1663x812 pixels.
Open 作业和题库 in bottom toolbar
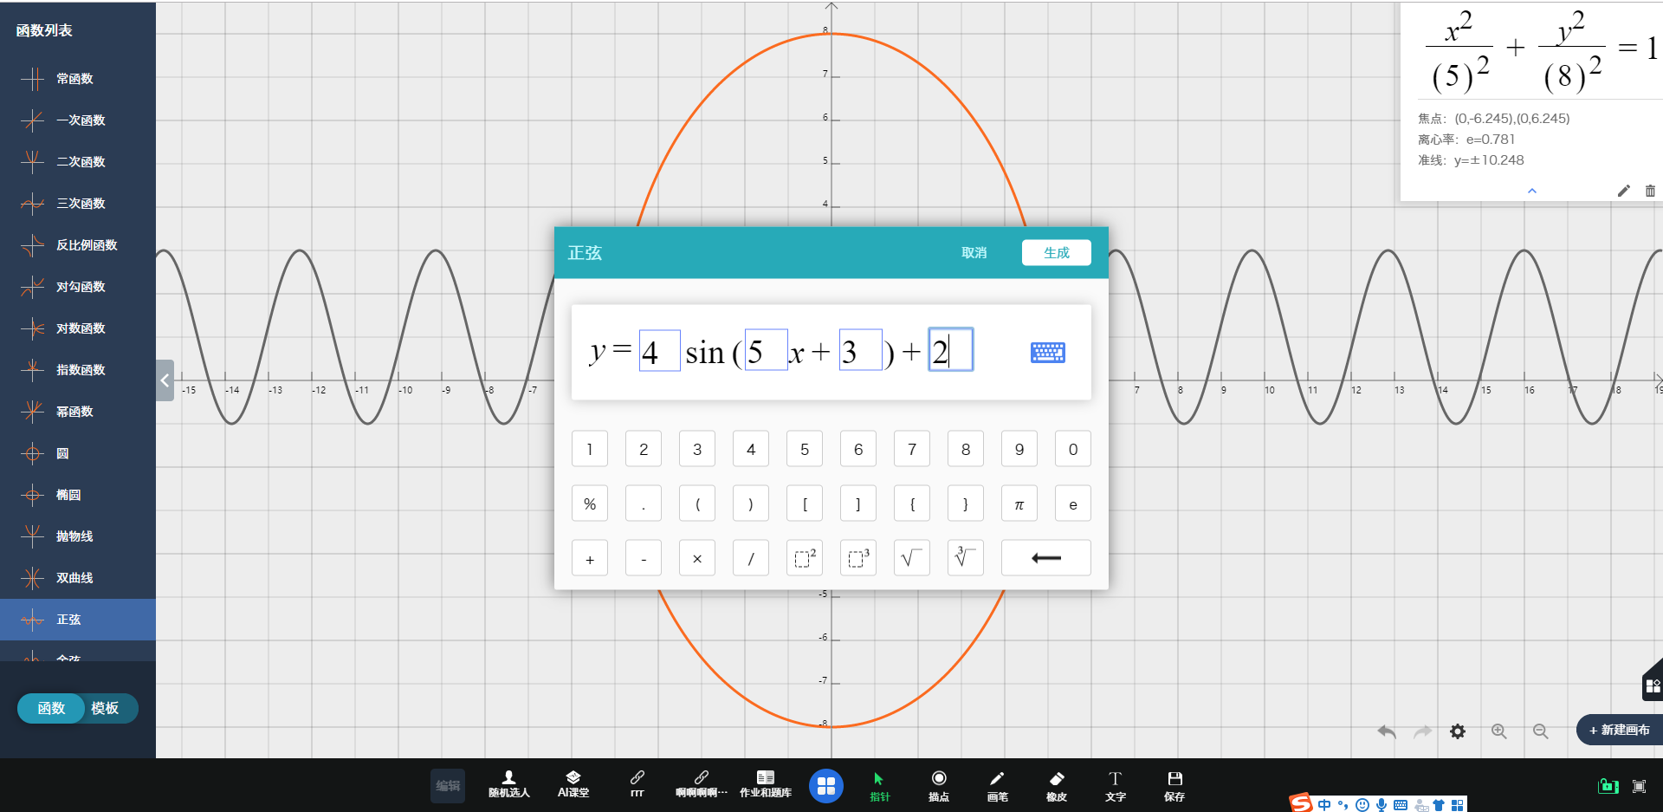point(766,785)
